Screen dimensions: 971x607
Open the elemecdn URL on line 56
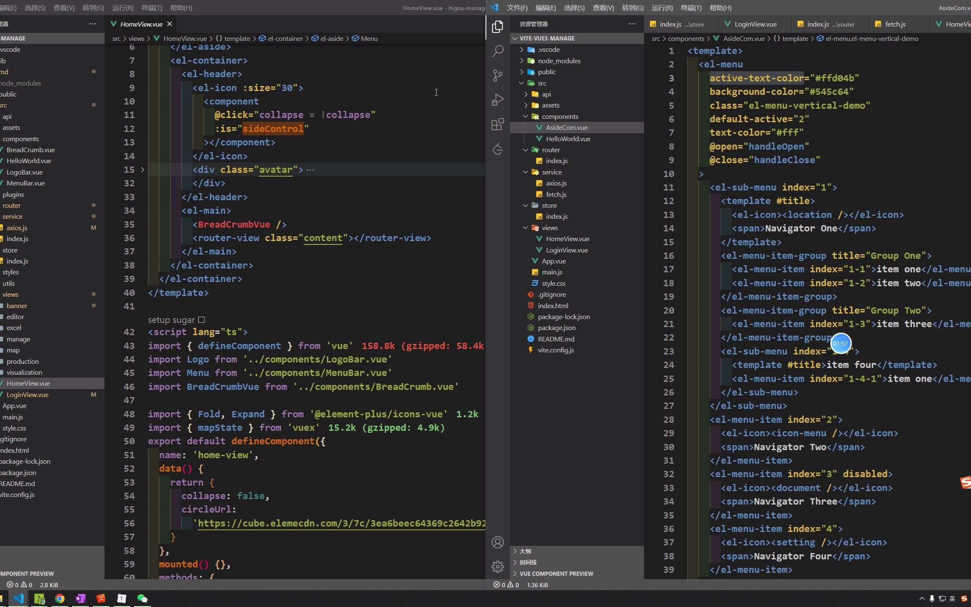tap(341, 523)
